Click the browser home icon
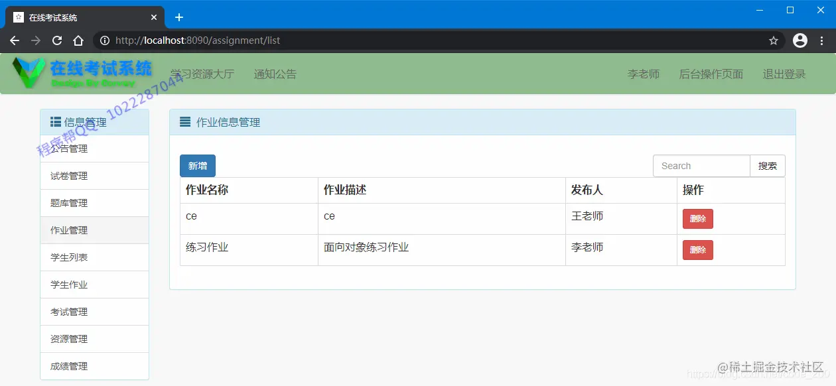This screenshot has width=836, height=386. [79, 40]
